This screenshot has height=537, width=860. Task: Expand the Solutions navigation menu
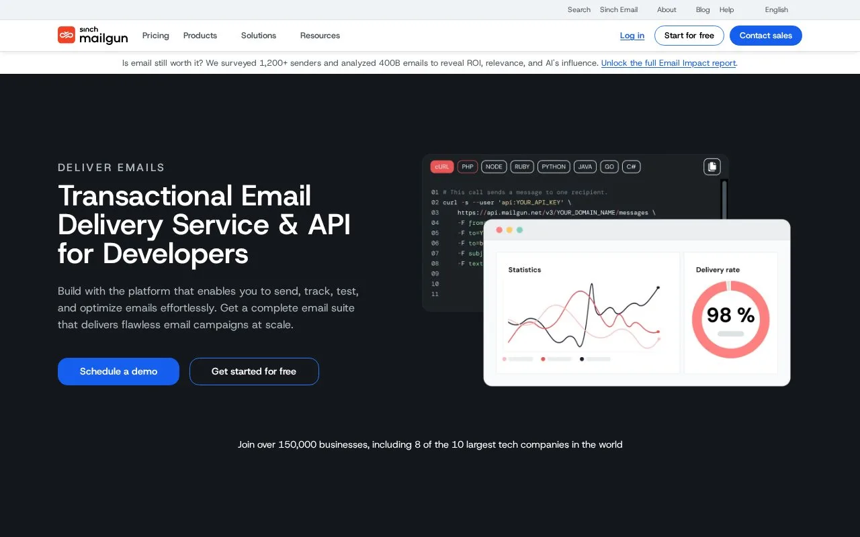[x=259, y=36]
